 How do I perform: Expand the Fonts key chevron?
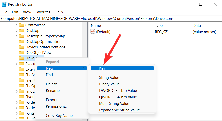17,113
